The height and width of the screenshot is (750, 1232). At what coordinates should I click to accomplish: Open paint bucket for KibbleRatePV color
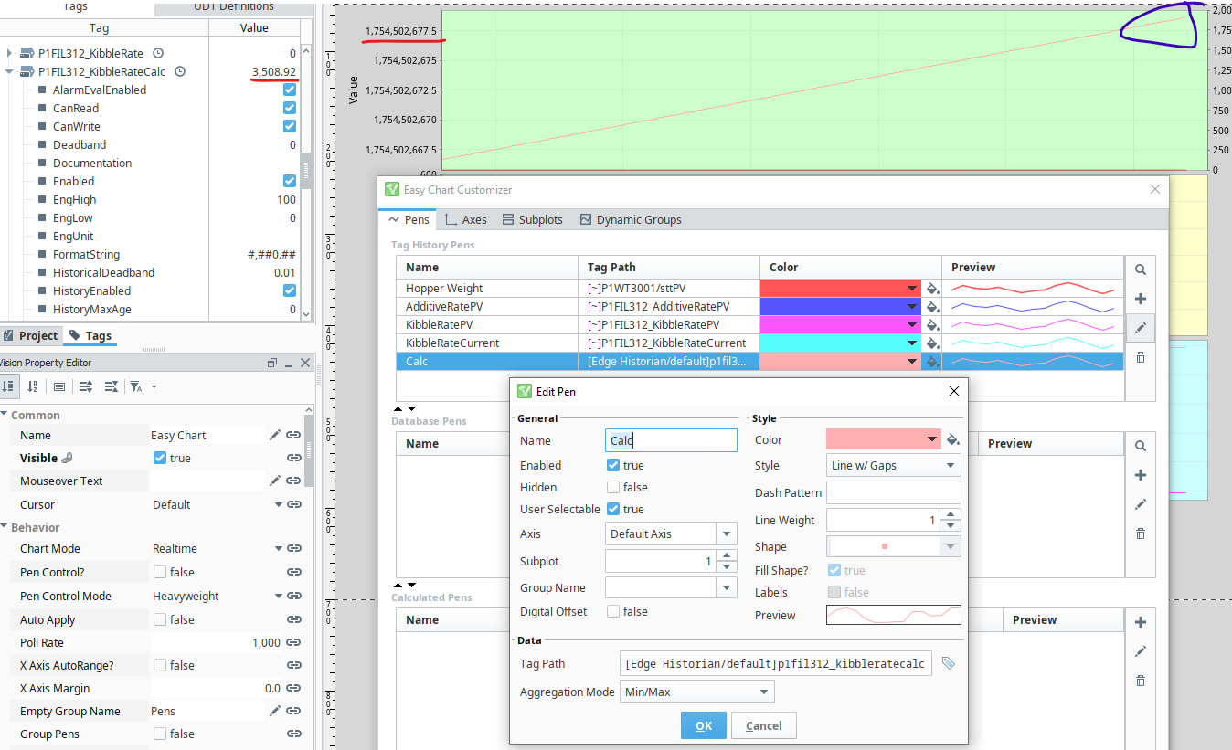tap(932, 324)
